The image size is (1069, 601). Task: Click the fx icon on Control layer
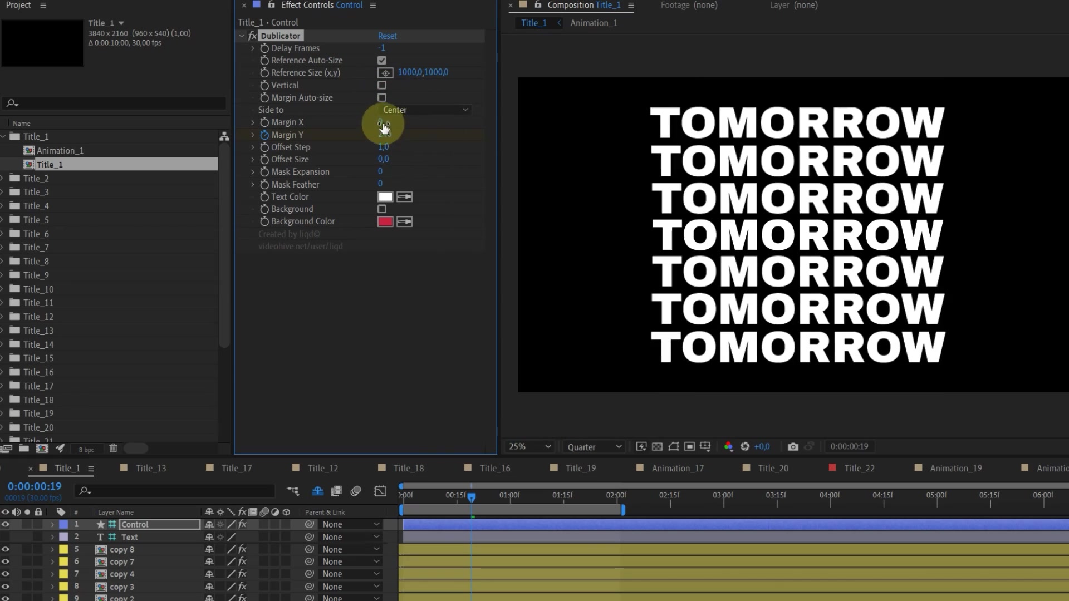(x=242, y=524)
